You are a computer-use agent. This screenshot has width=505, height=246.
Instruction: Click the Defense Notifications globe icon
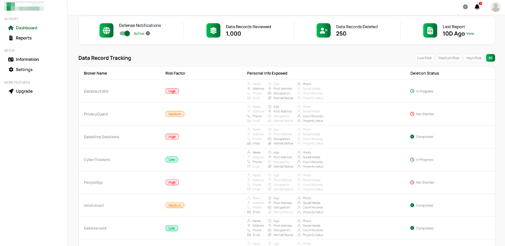106,30
